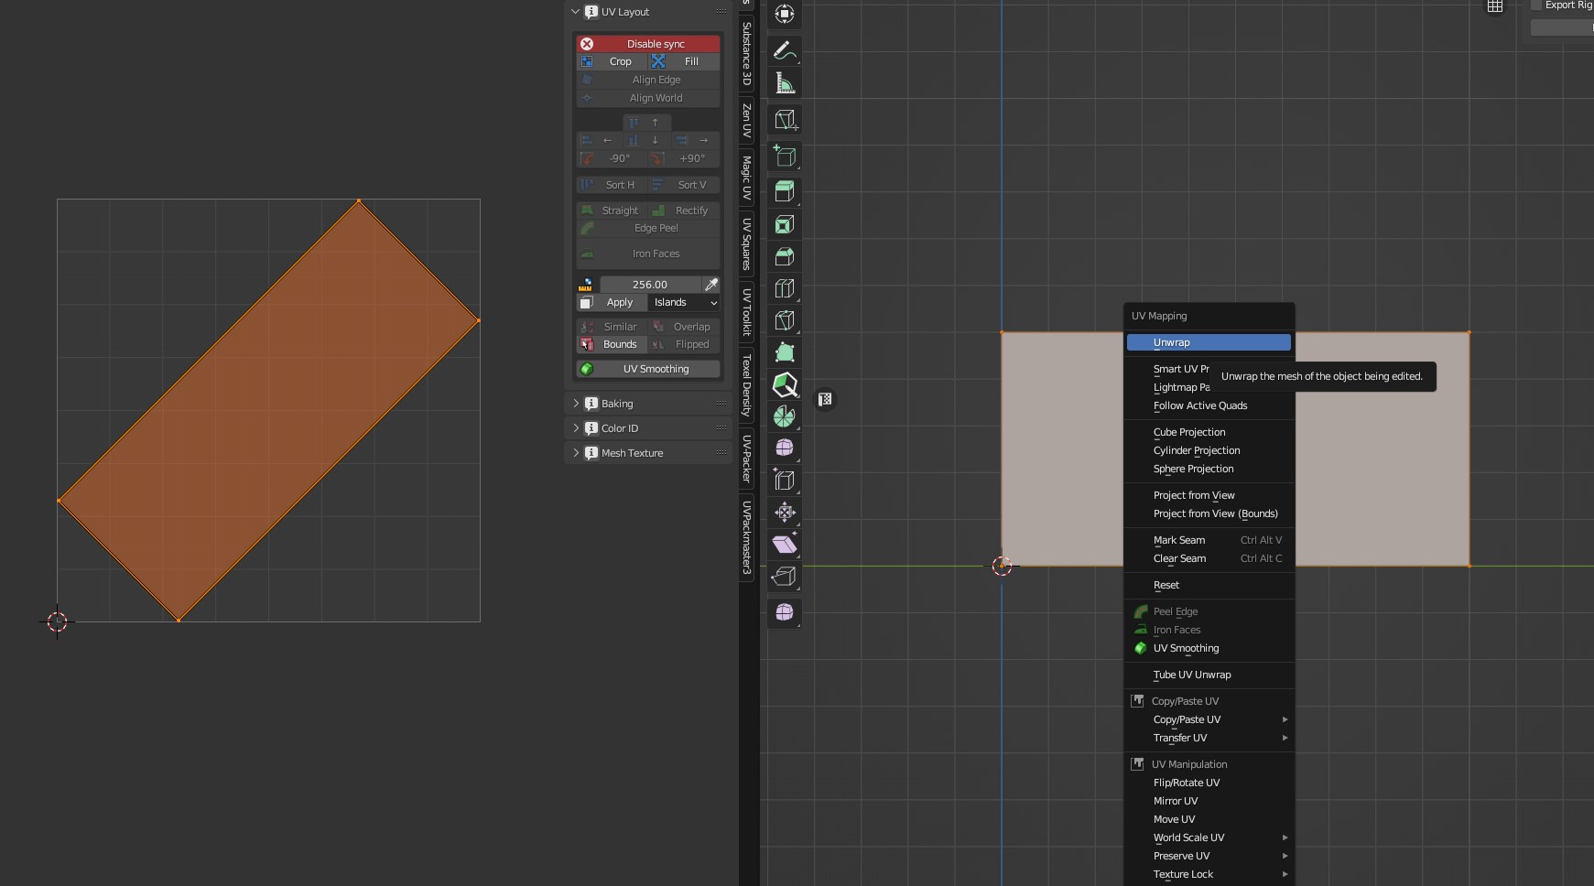Image resolution: width=1594 pixels, height=886 pixels.
Task: Click Reset in the UV Mapping menu
Action: (1209, 585)
